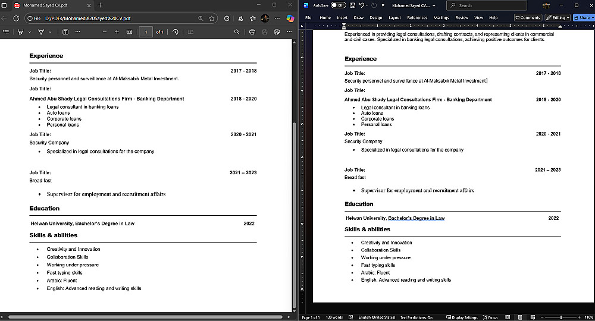Open Word proofing status icon
This screenshot has height=321, width=595.
pos(350,317)
